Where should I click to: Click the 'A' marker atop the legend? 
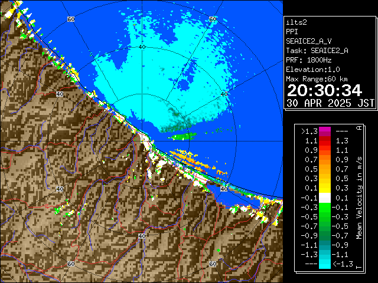click(x=359, y=128)
